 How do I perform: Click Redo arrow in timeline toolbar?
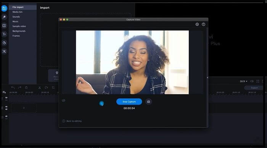coord(19,87)
